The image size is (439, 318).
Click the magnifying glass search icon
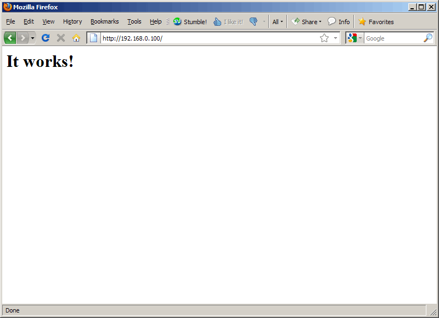coord(428,38)
